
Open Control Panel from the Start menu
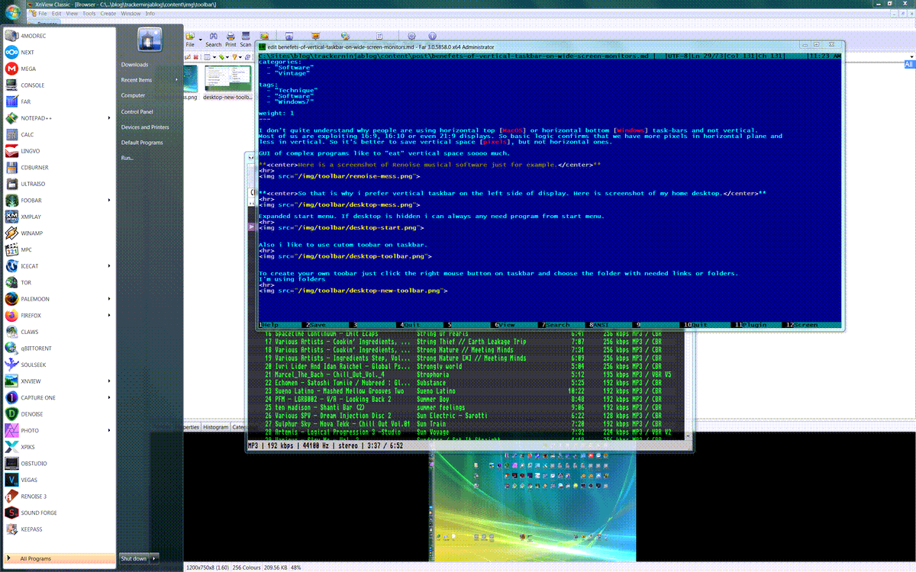click(137, 111)
